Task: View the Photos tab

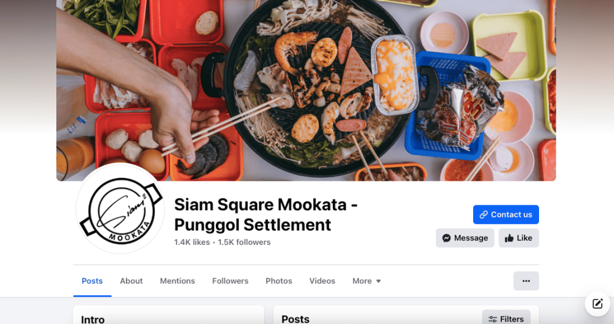Action: pyautogui.click(x=279, y=281)
